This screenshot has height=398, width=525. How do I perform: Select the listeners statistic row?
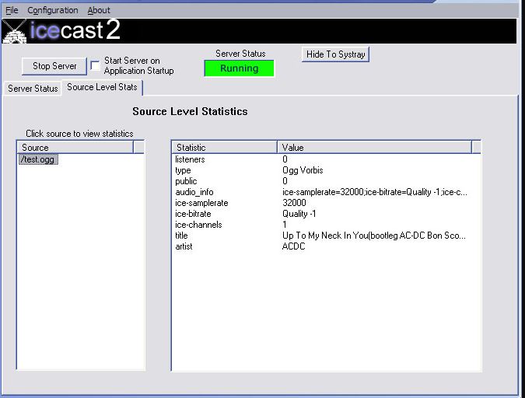pyautogui.click(x=326, y=159)
